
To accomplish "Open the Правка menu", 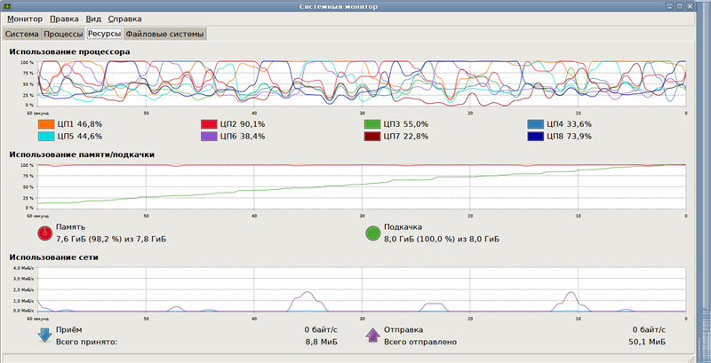I will (x=64, y=19).
